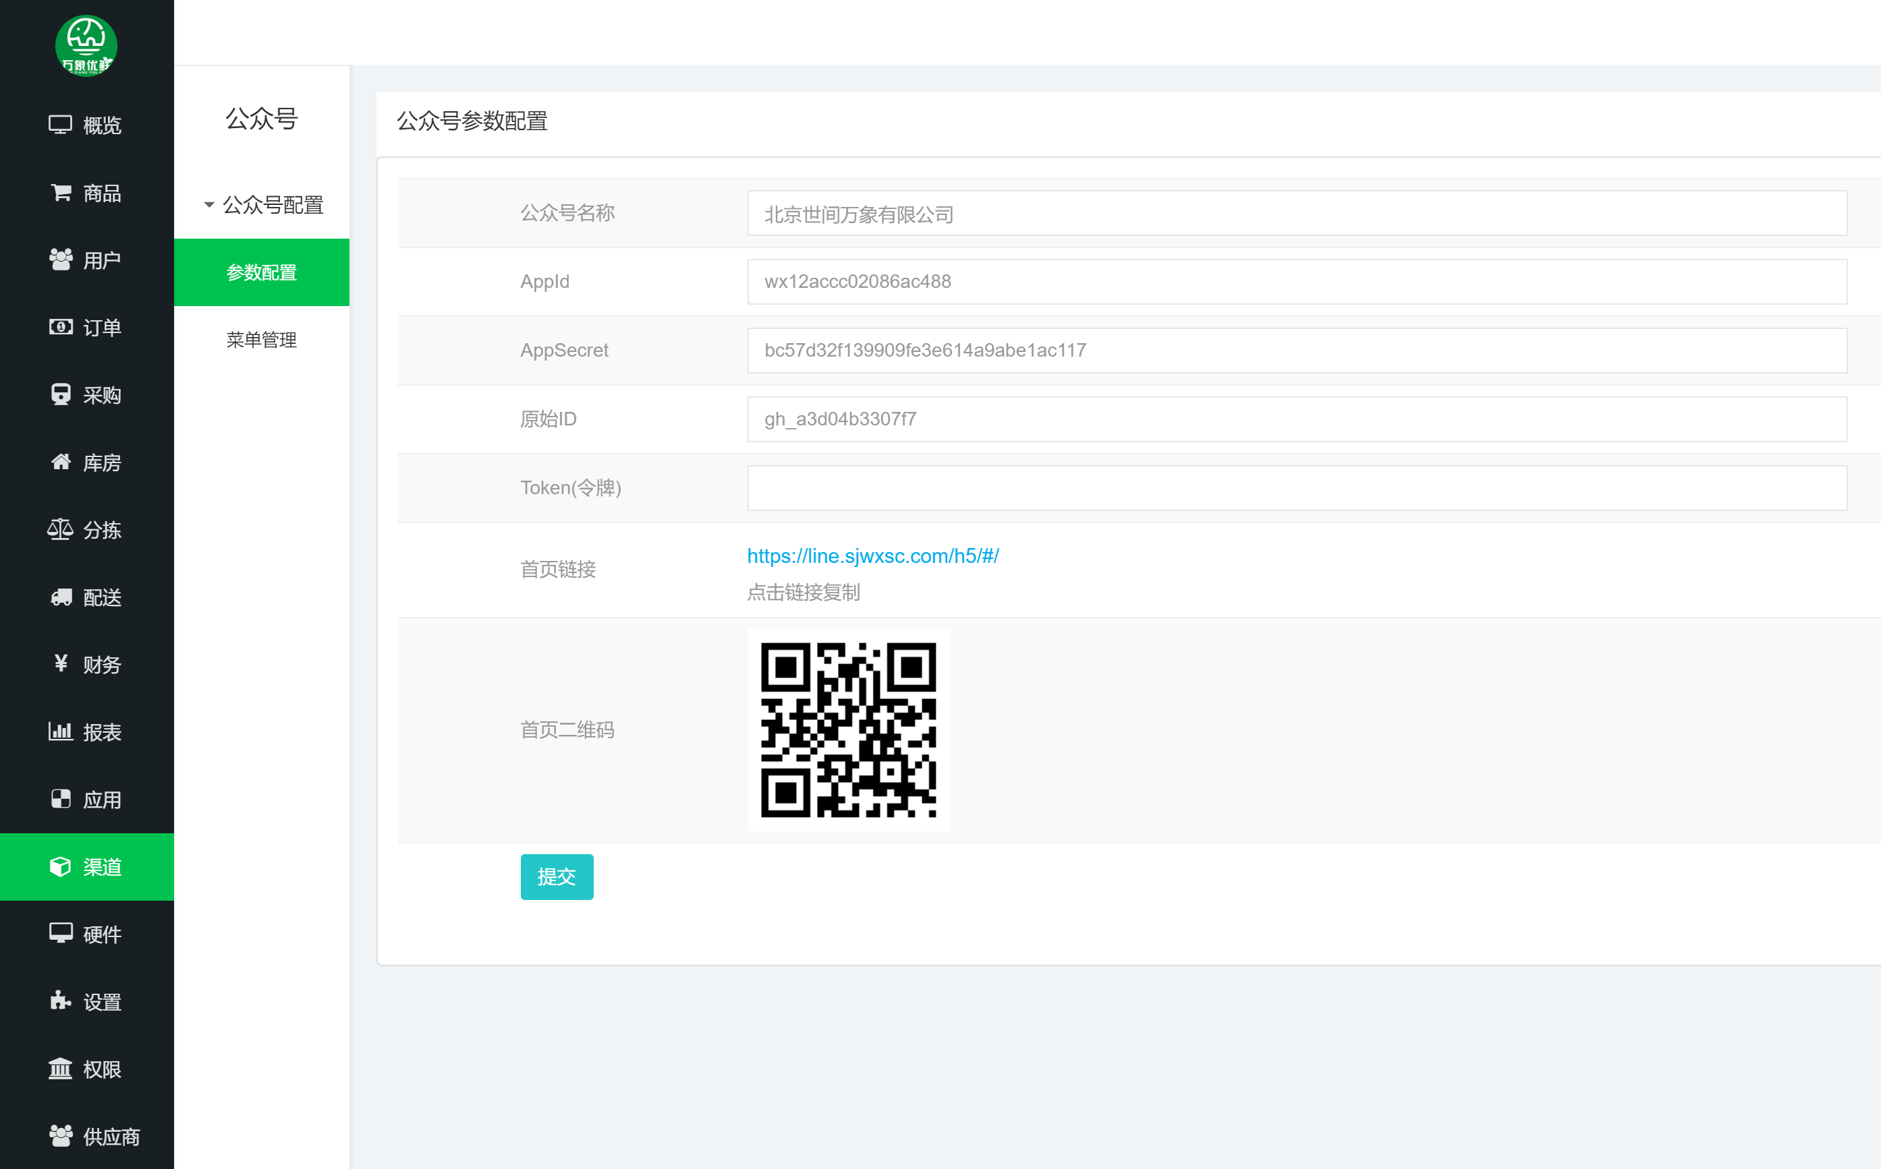The width and height of the screenshot is (1881, 1169).
Task: Click into the AppSecret text field
Action: pos(1296,351)
